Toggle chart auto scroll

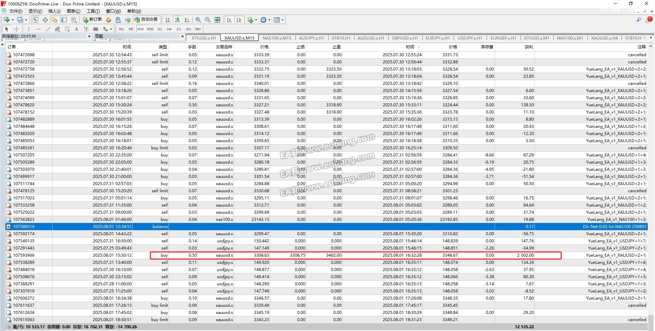click(x=229, y=20)
